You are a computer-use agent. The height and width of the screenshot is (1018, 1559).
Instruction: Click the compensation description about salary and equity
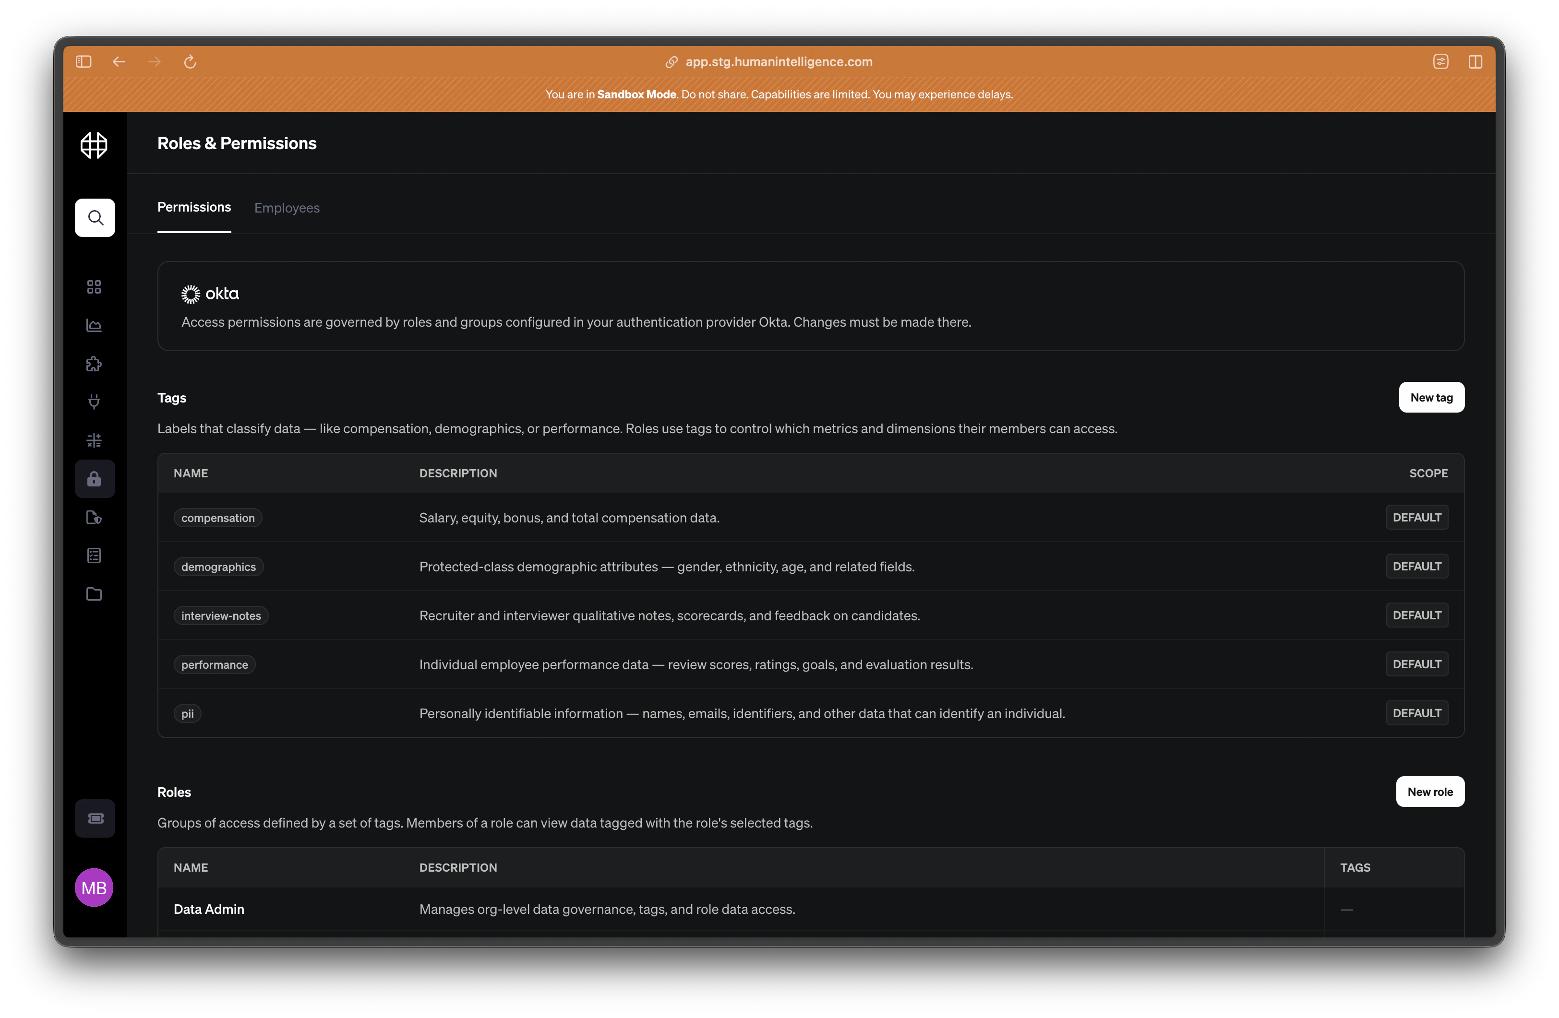(569, 518)
